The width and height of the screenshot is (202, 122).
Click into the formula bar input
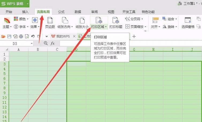[x=131, y=43]
